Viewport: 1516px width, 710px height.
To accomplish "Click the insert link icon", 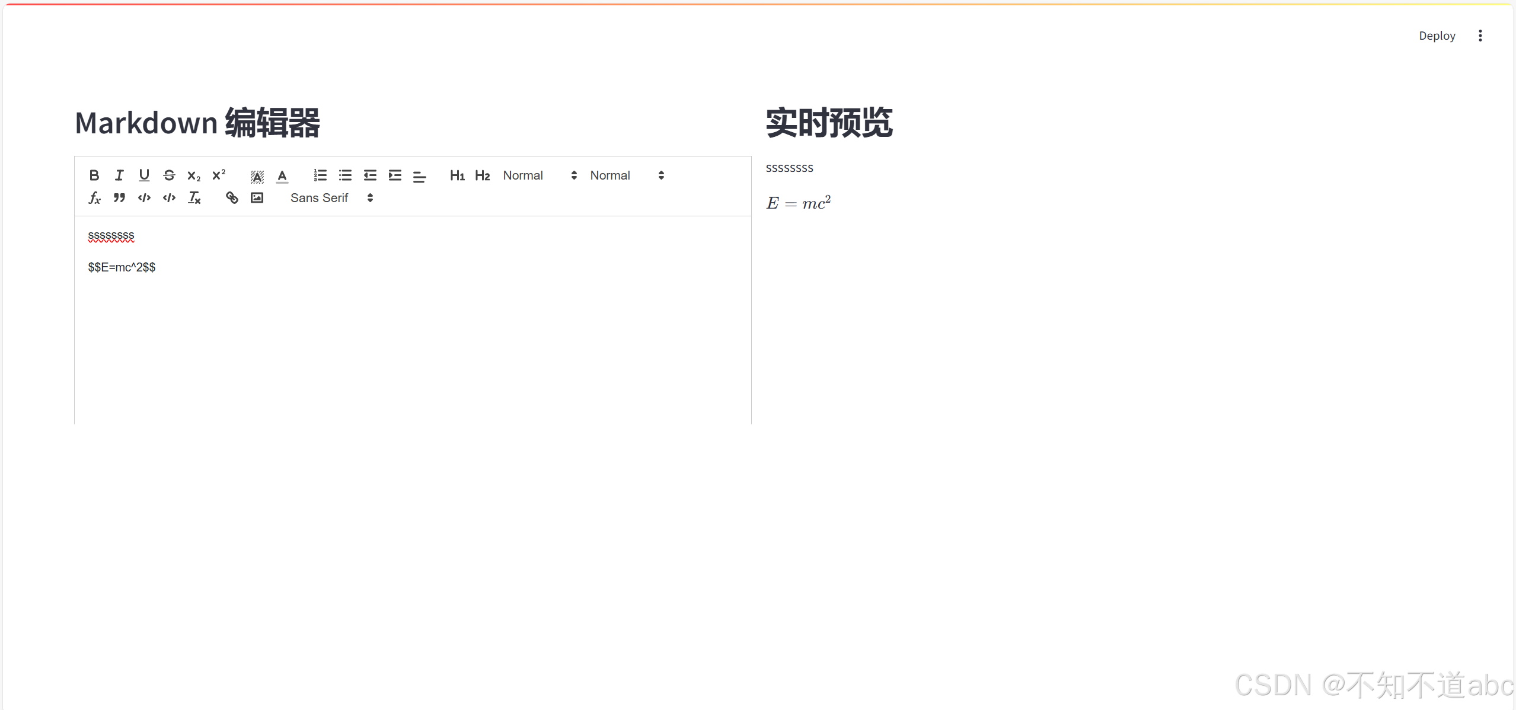I will (232, 198).
